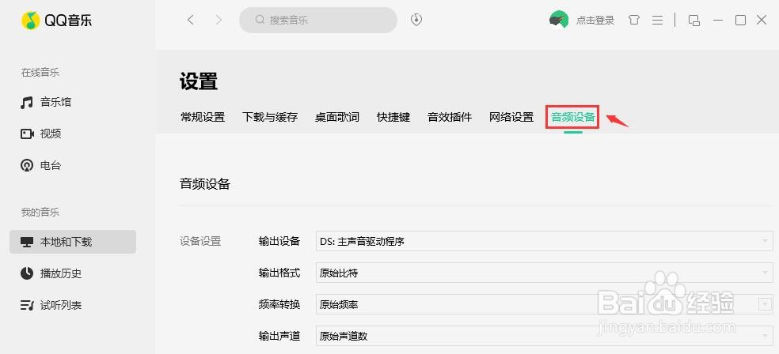Click the 试听列表 playlist icon
The image size is (779, 354).
click(x=27, y=305)
